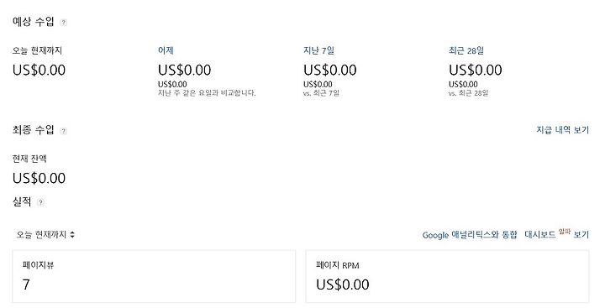The image size is (605, 308).
Task: Click today's US$0.00 estimated earnings
Action: 39,70
